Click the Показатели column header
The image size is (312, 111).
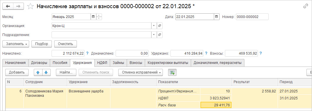pyautogui.click(x=194, y=82)
